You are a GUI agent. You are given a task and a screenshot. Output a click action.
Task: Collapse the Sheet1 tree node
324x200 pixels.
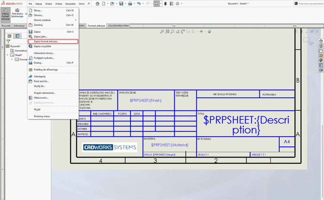8,55
